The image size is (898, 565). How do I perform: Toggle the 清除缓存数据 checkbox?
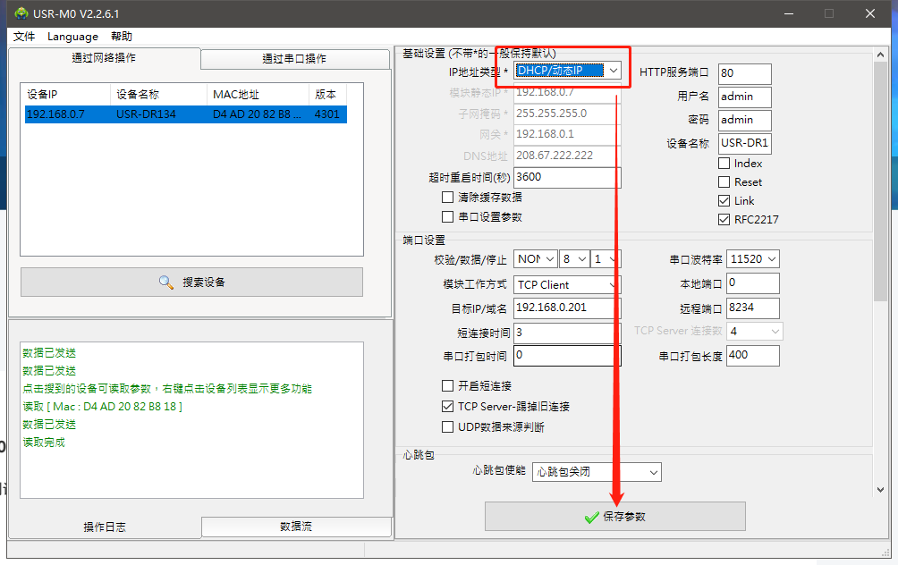448,198
